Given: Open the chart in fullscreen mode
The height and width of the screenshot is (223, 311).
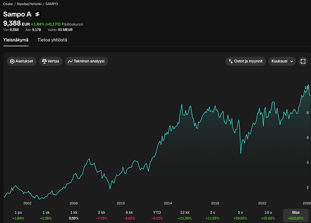Looking at the screenshot, I should coord(303,61).
